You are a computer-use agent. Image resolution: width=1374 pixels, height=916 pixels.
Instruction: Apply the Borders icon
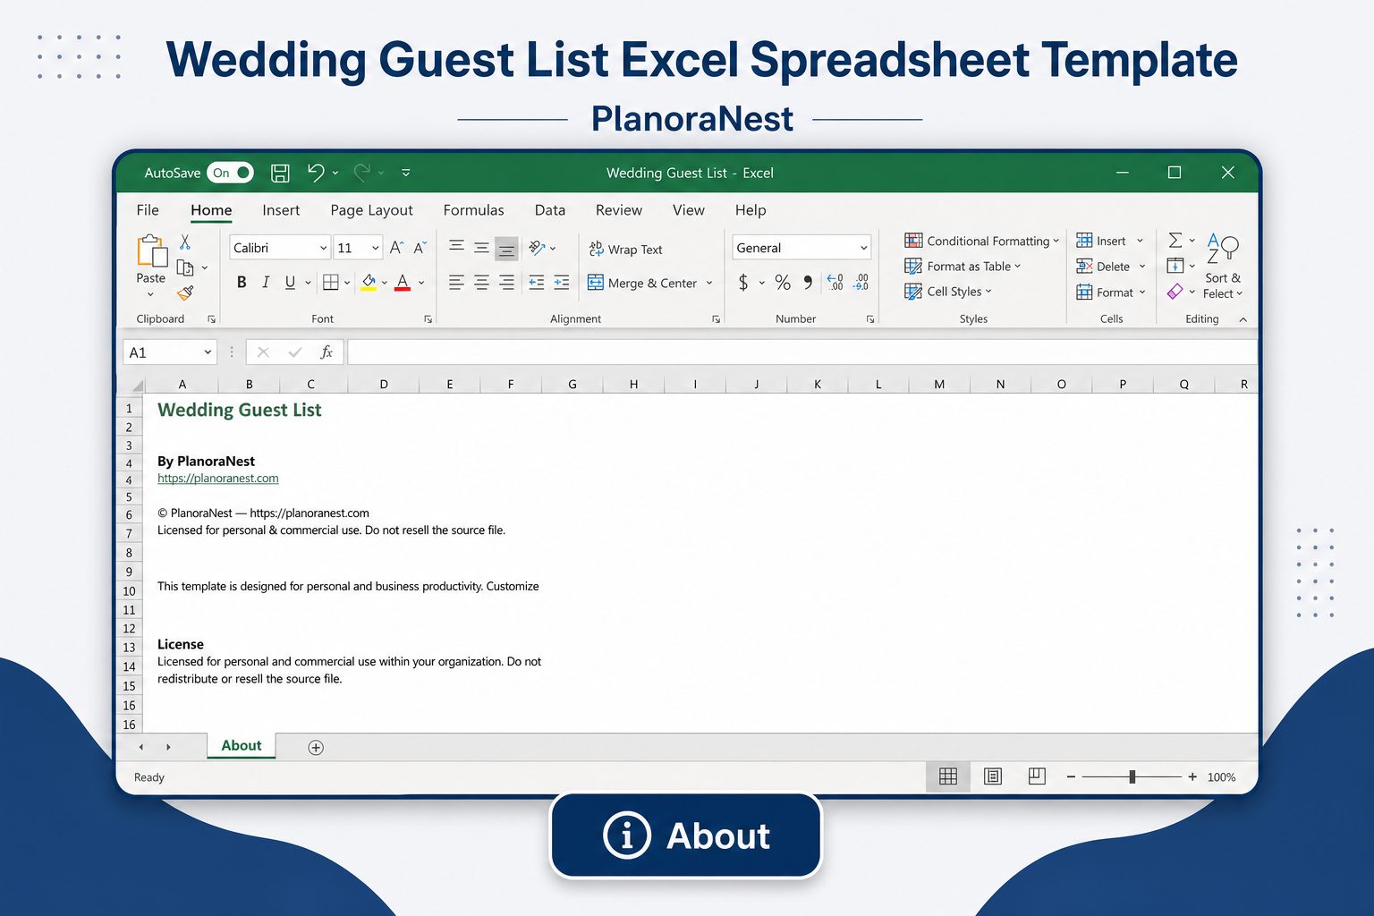[330, 283]
